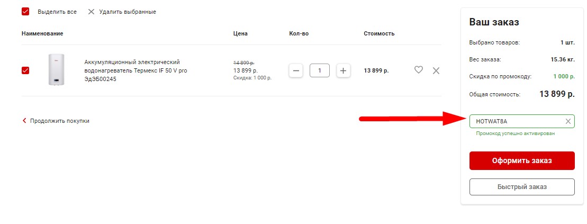
Task: Click 'Выбрано товаров' value 1 шт.
Action: pyautogui.click(x=567, y=43)
